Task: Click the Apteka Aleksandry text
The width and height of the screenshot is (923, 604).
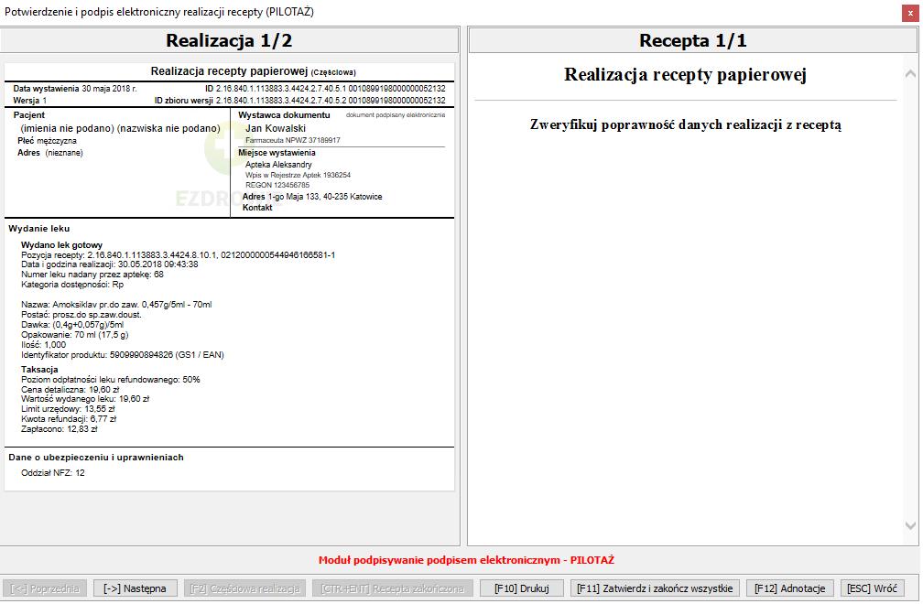Action: tap(278, 165)
